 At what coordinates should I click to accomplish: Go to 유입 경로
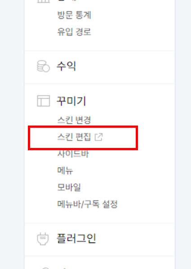pos(74,32)
